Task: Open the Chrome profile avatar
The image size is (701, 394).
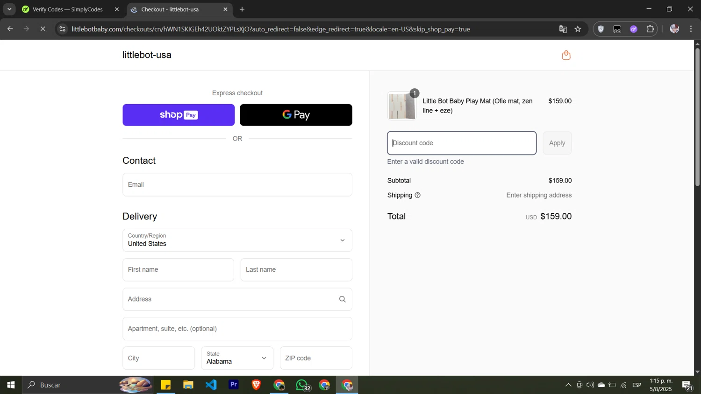Action: click(674, 29)
